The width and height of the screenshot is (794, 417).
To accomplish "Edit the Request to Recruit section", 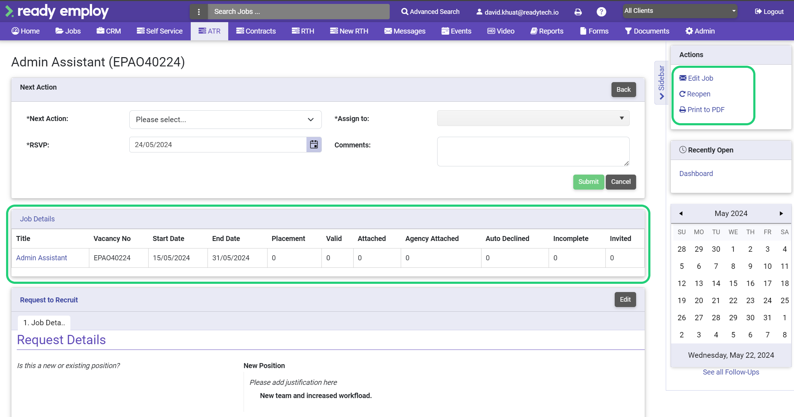I will (x=625, y=300).
